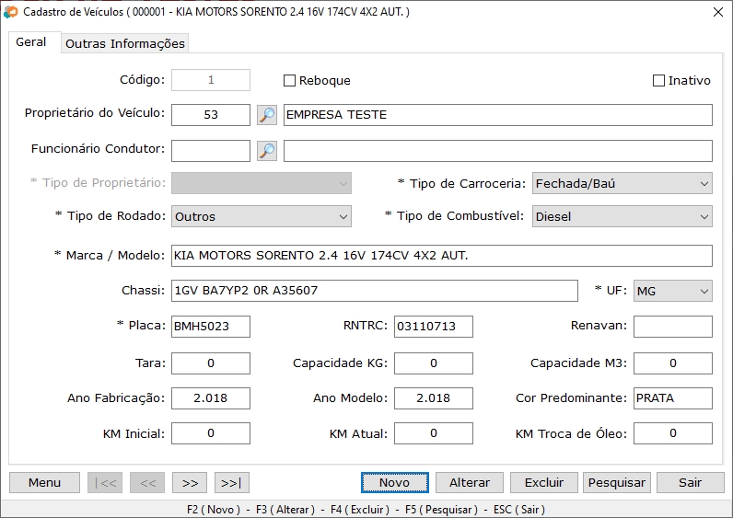This screenshot has width=733, height=518.
Task: Select the Geral tab
Action: click(x=31, y=42)
